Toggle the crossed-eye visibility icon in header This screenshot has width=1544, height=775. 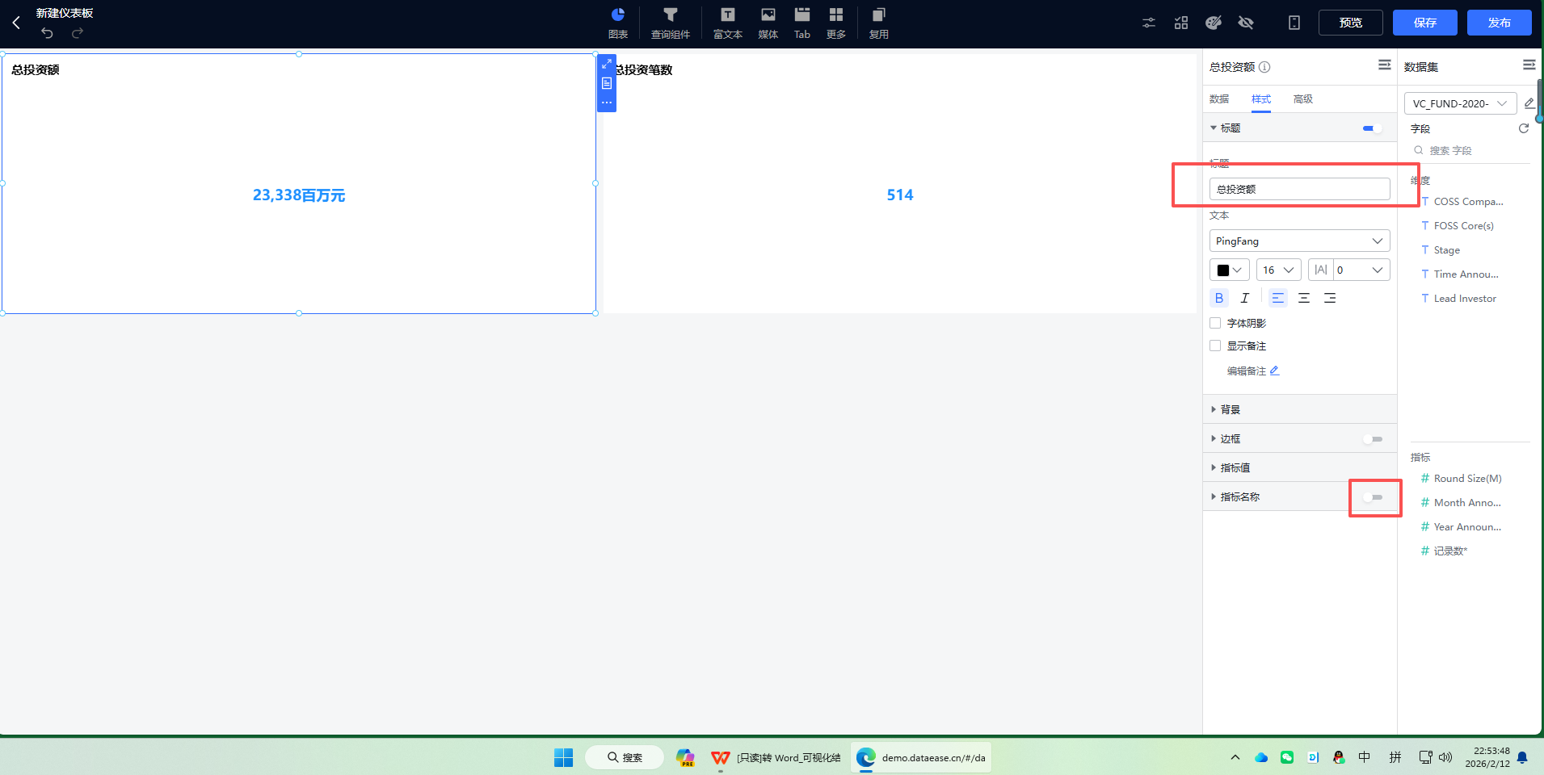[1246, 23]
